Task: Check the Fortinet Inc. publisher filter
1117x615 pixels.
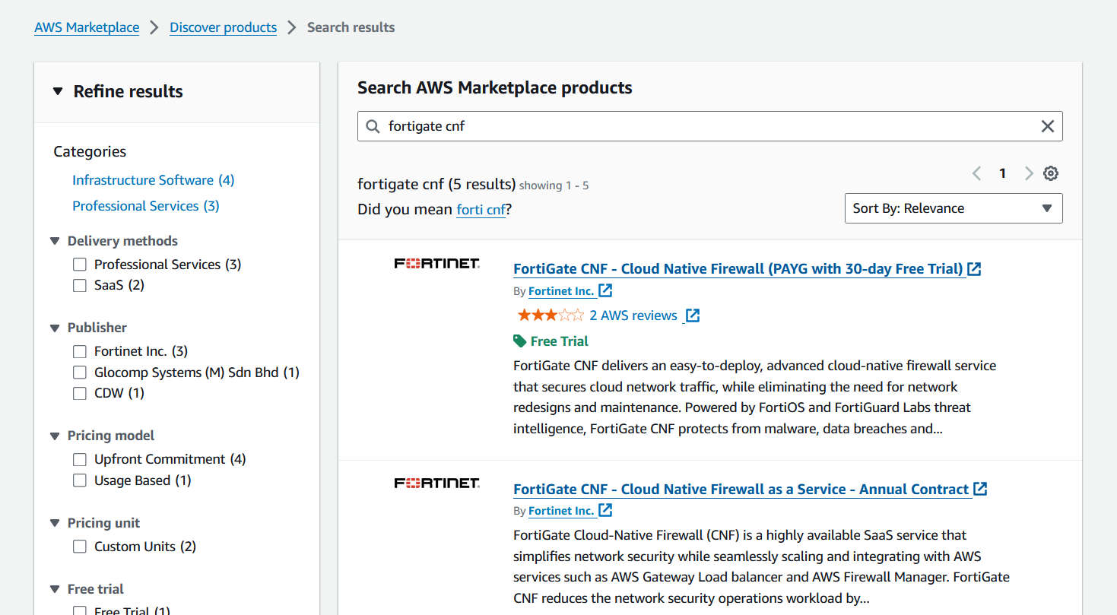Action: [x=80, y=350]
